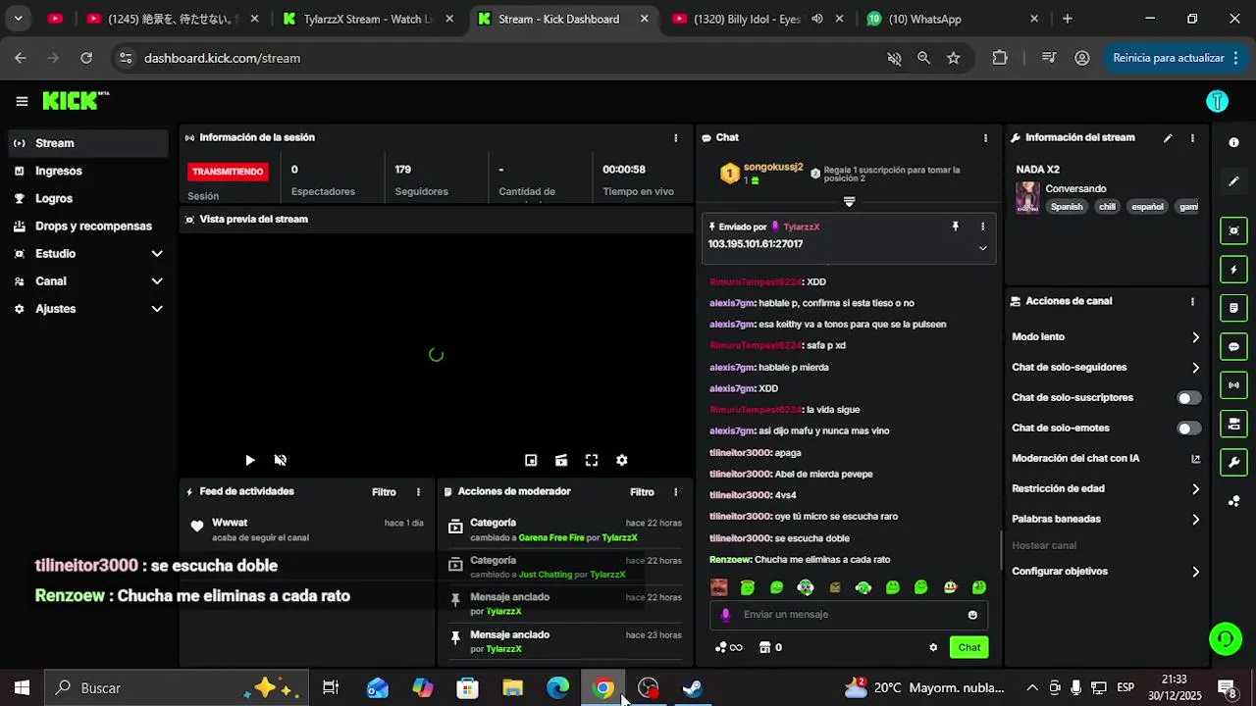
Task: Enable emotes-only chat toggle
Action: pos(1188,429)
